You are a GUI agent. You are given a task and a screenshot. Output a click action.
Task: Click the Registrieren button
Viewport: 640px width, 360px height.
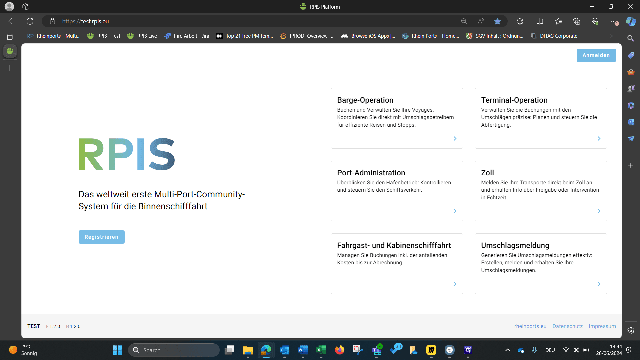click(101, 237)
